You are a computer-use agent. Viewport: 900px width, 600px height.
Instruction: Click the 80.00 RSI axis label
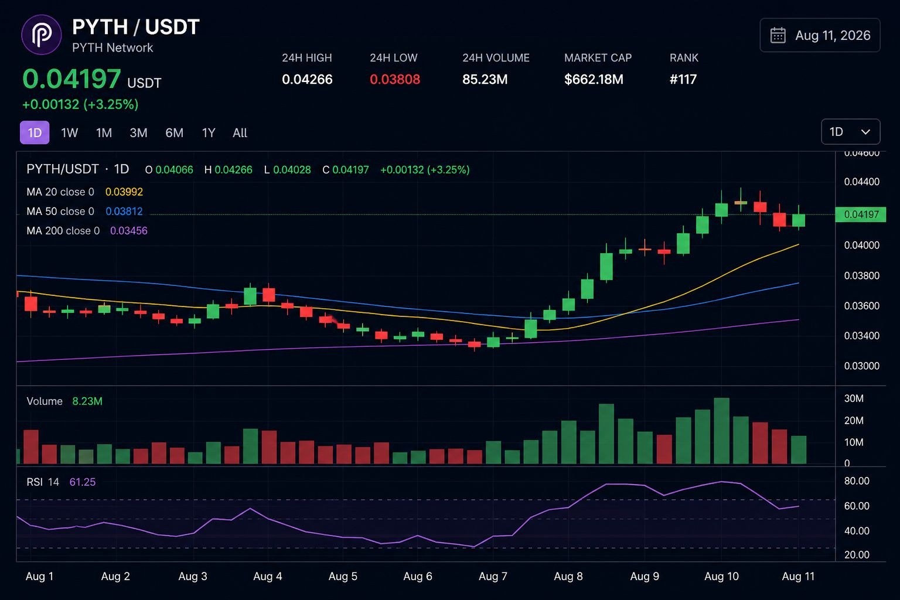click(857, 481)
